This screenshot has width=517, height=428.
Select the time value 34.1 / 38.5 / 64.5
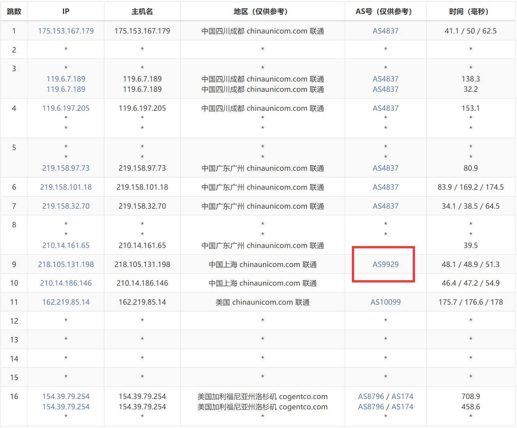point(471,206)
